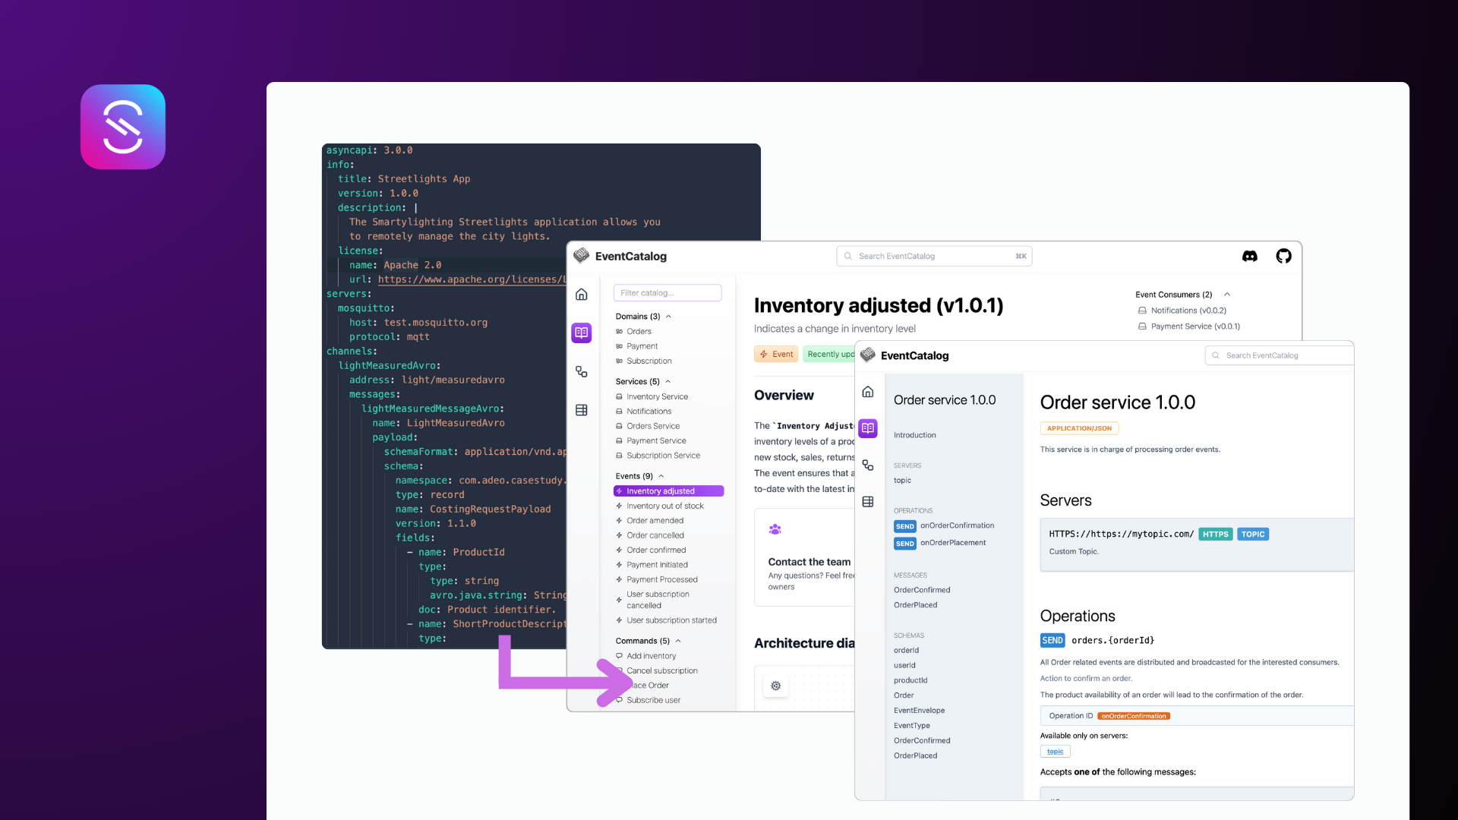
Task: Open Orders Service in sidebar
Action: click(652, 426)
